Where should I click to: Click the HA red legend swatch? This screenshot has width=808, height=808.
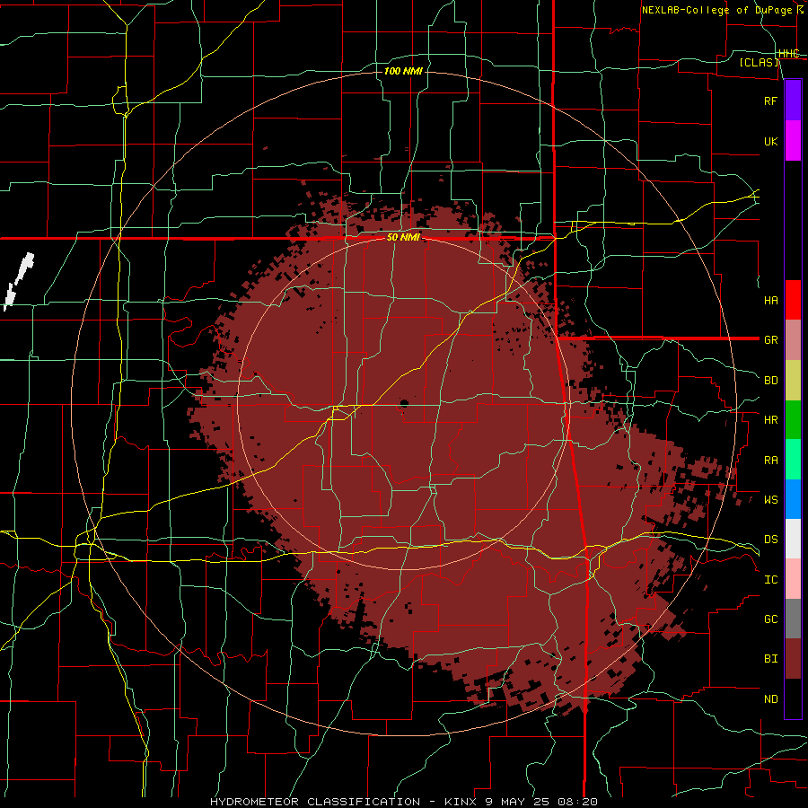click(x=793, y=300)
